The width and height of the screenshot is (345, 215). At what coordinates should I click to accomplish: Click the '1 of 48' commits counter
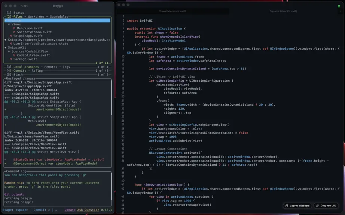[x=102, y=71]
